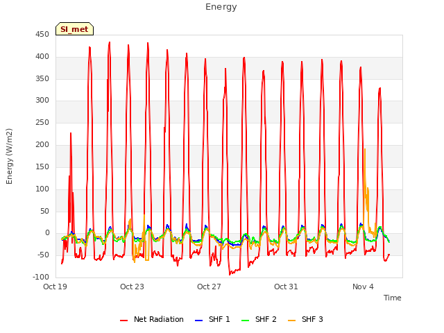The height and width of the screenshot is (333, 444).
Task: Click the 300 y-axis tick label
Action: [42, 100]
